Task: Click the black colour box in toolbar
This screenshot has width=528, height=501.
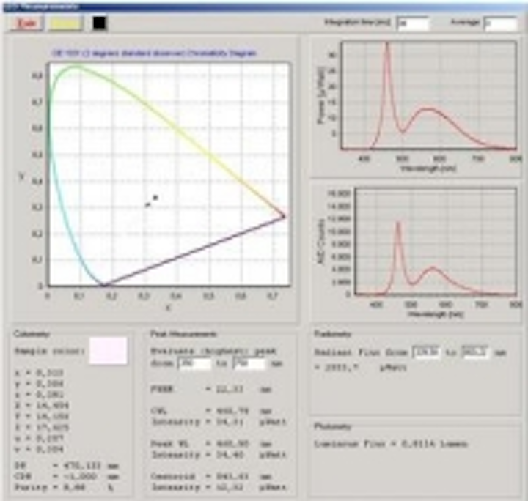Action: (99, 23)
